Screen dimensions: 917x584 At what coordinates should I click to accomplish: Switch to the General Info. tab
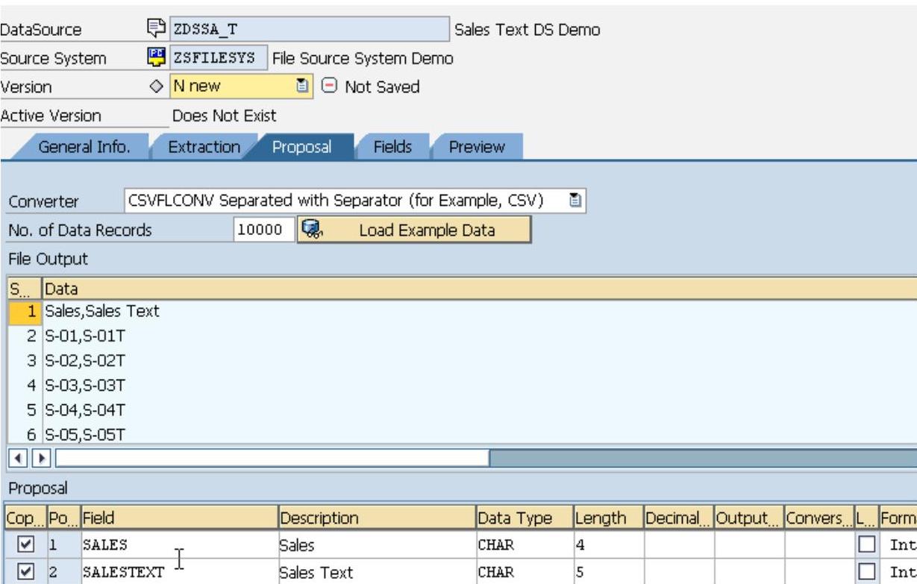point(84,147)
